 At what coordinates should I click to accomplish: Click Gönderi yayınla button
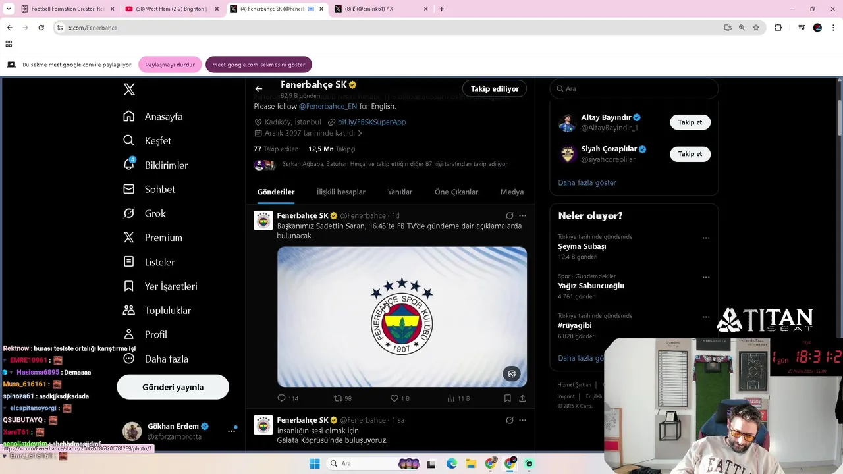pos(173,387)
